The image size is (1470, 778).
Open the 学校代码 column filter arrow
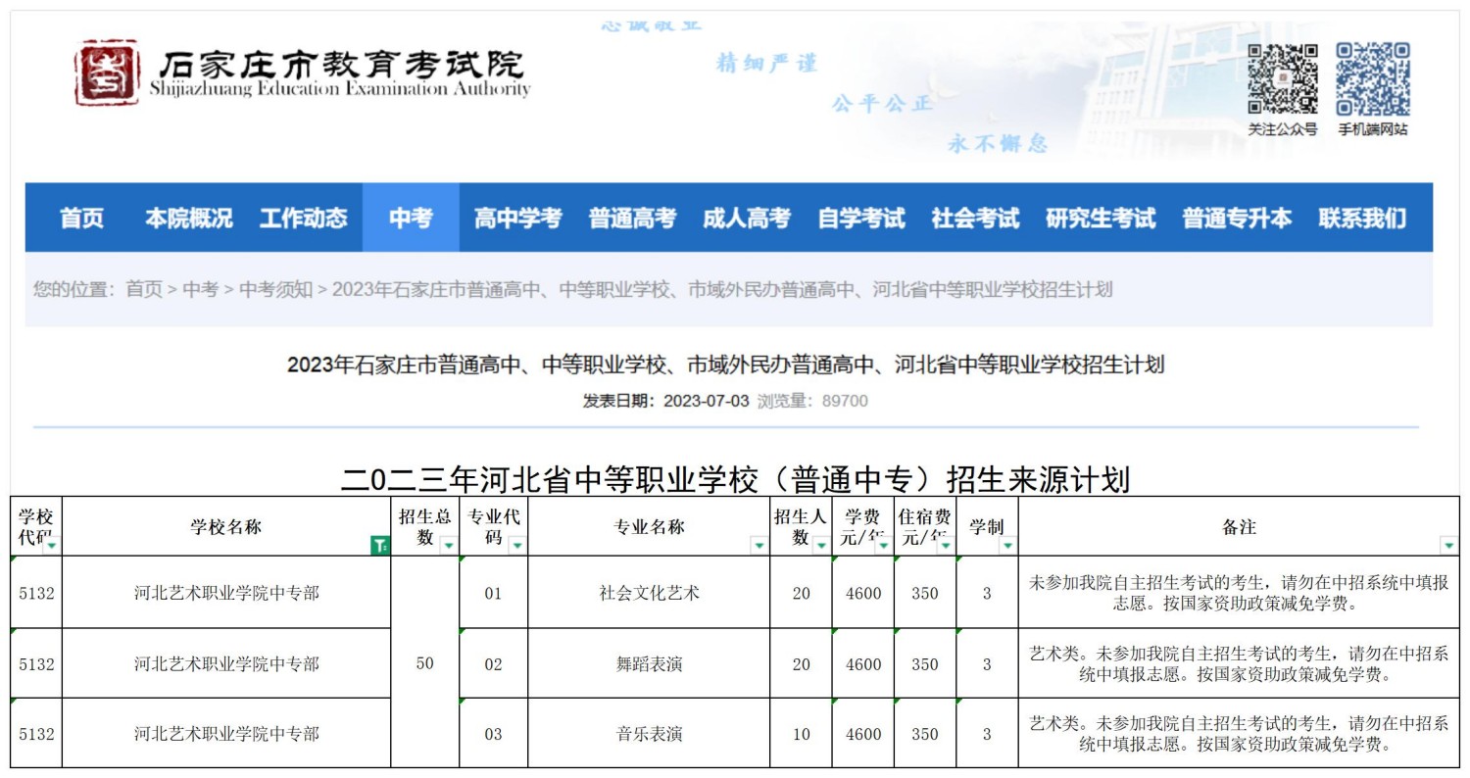[51, 546]
